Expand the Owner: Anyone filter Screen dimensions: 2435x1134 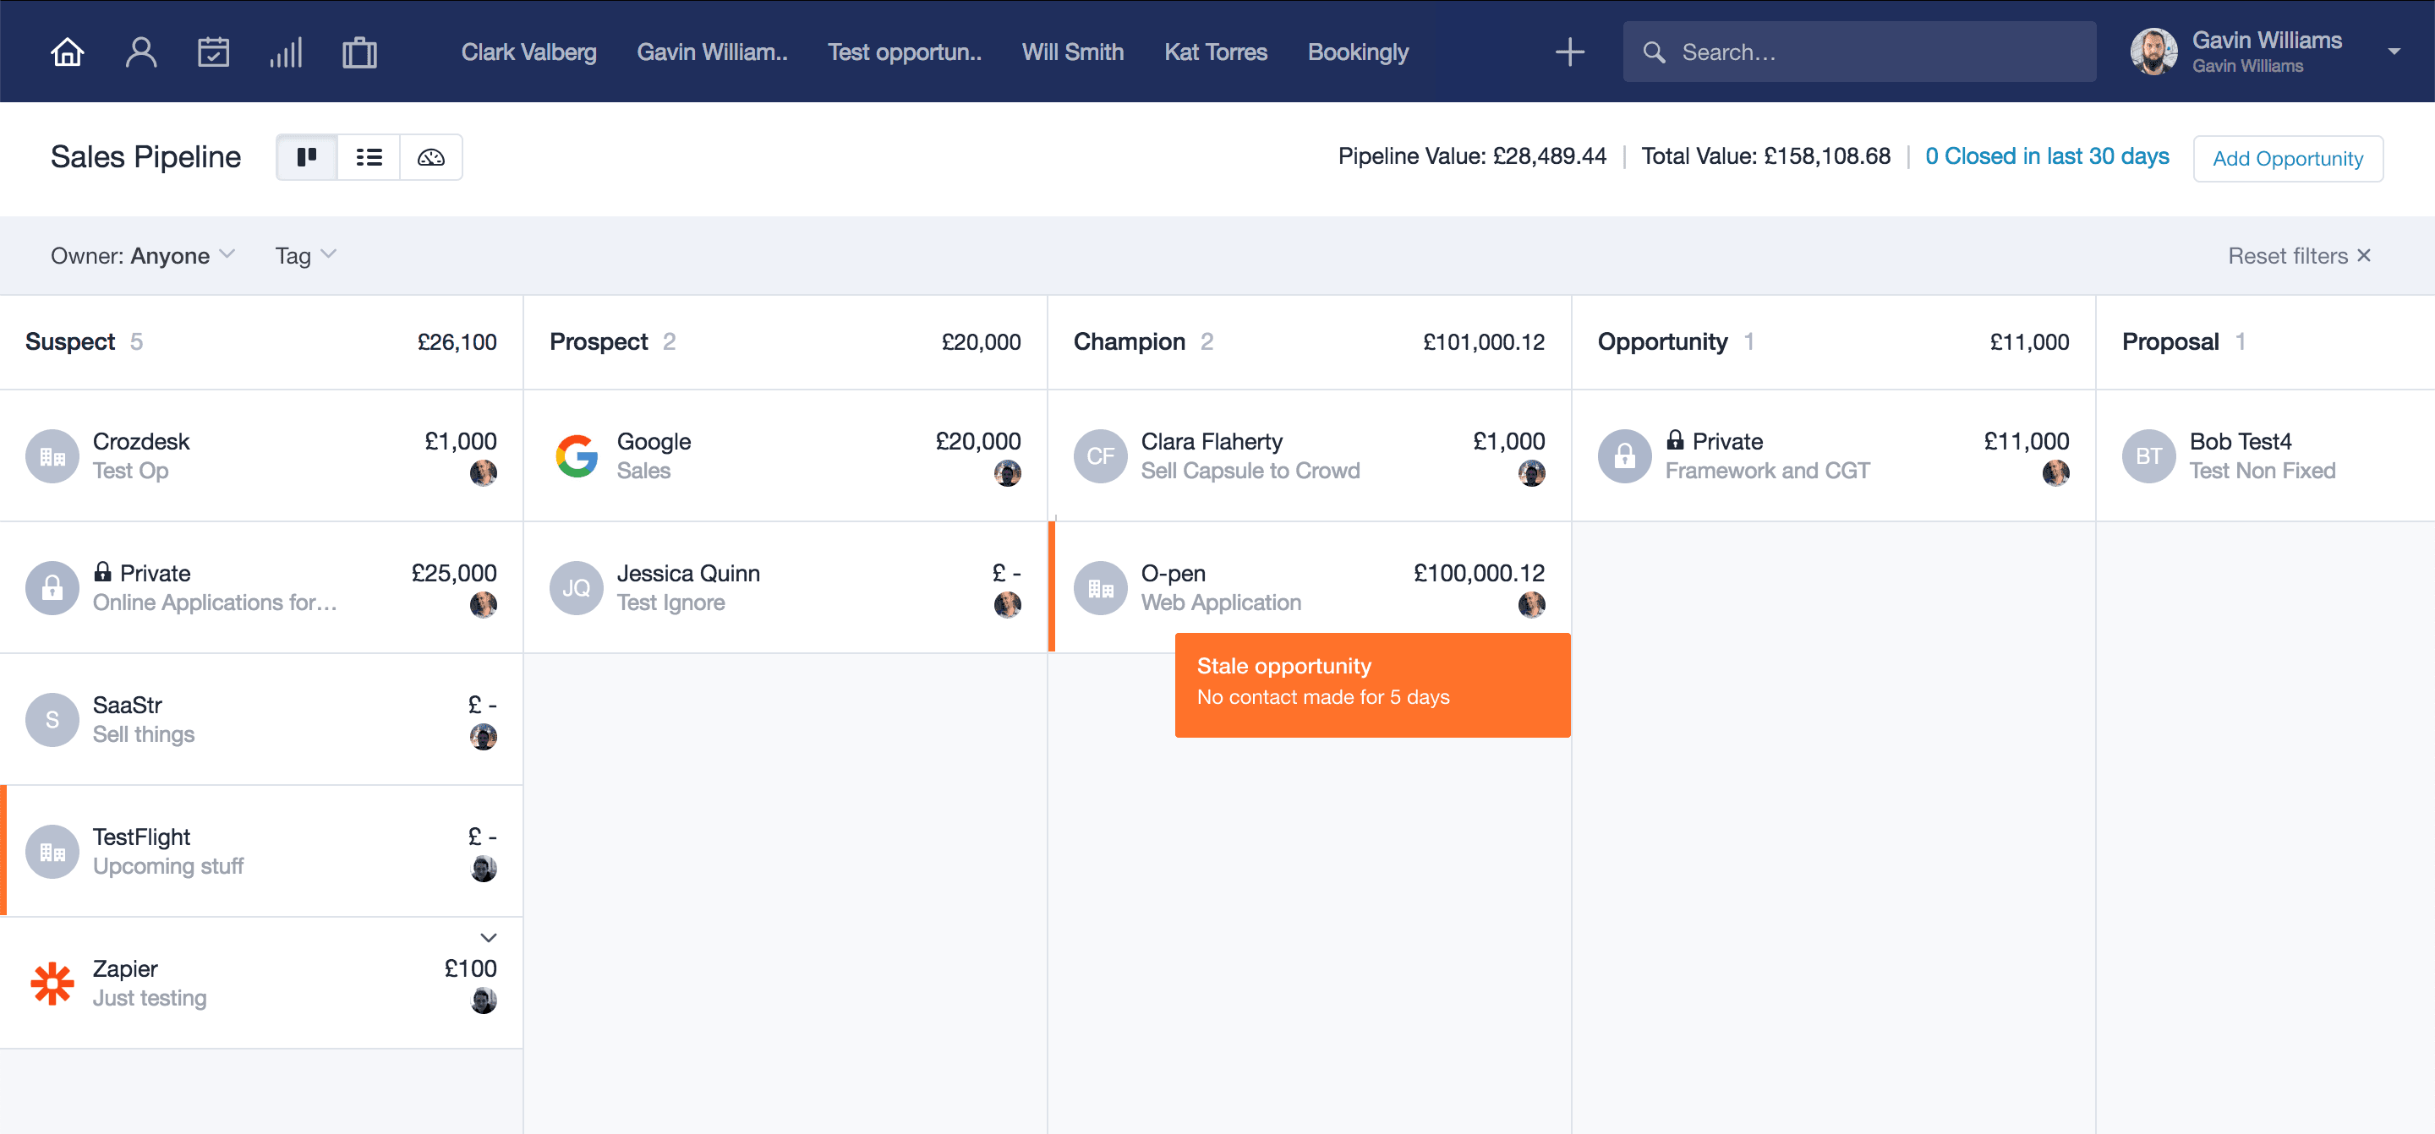tap(143, 255)
